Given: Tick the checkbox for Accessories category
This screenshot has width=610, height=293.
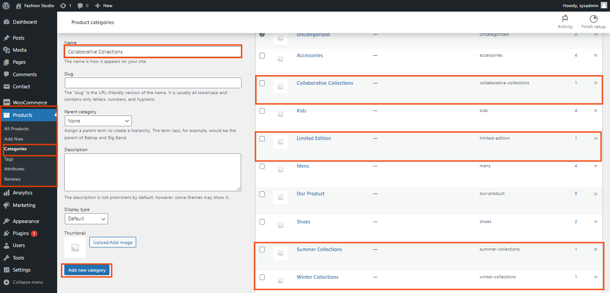Looking at the screenshot, I should 262,56.
